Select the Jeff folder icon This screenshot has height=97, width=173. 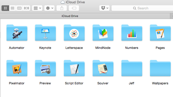pos(132,68)
